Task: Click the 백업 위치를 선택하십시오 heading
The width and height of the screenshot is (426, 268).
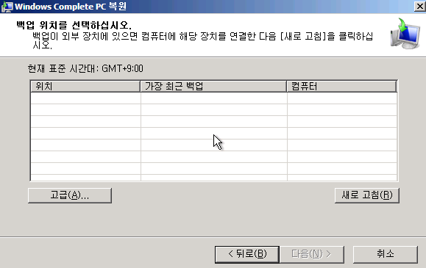Action: 74,25
